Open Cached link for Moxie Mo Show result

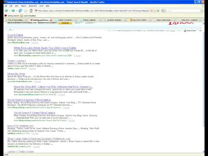point(37,81)
